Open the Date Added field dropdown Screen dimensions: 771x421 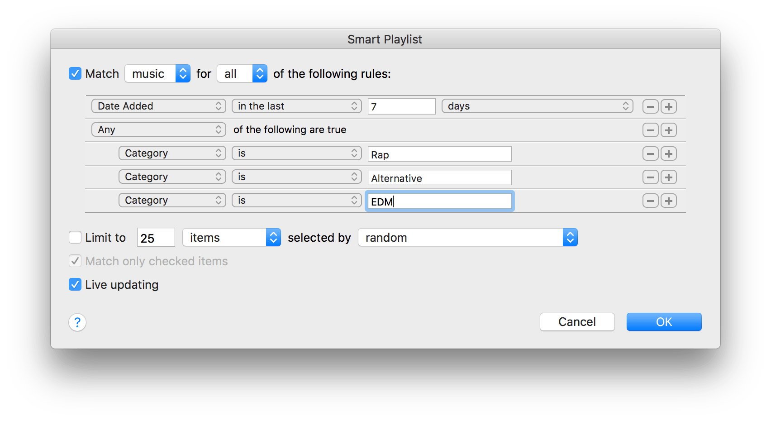(x=158, y=106)
